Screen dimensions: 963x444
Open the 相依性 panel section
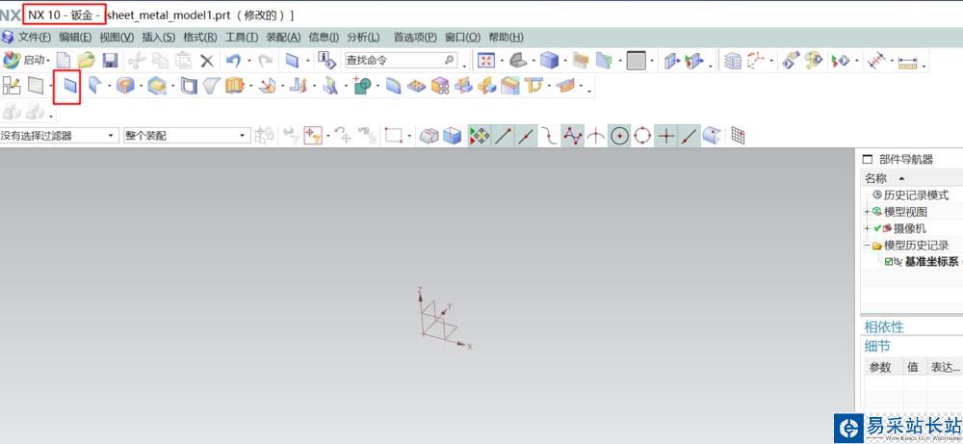pos(884,326)
